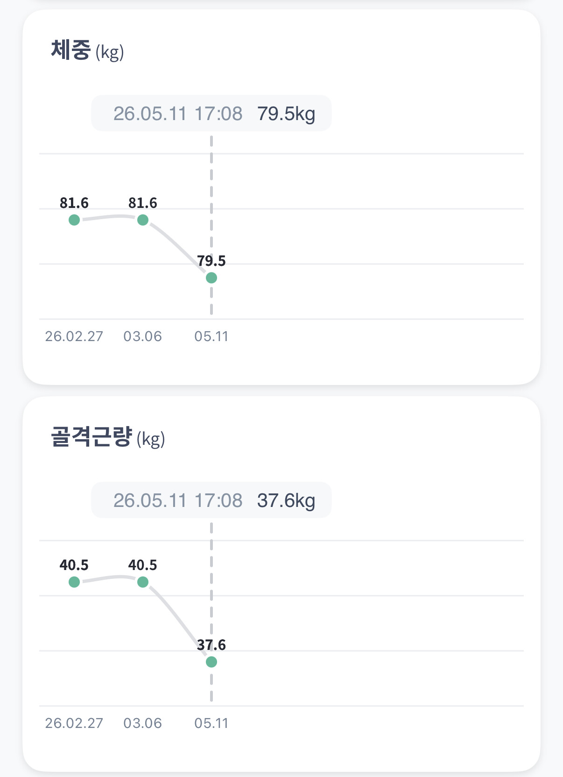The image size is (563, 777).
Task: Tap the 체중 (kg) chart title
Action: 87,50
